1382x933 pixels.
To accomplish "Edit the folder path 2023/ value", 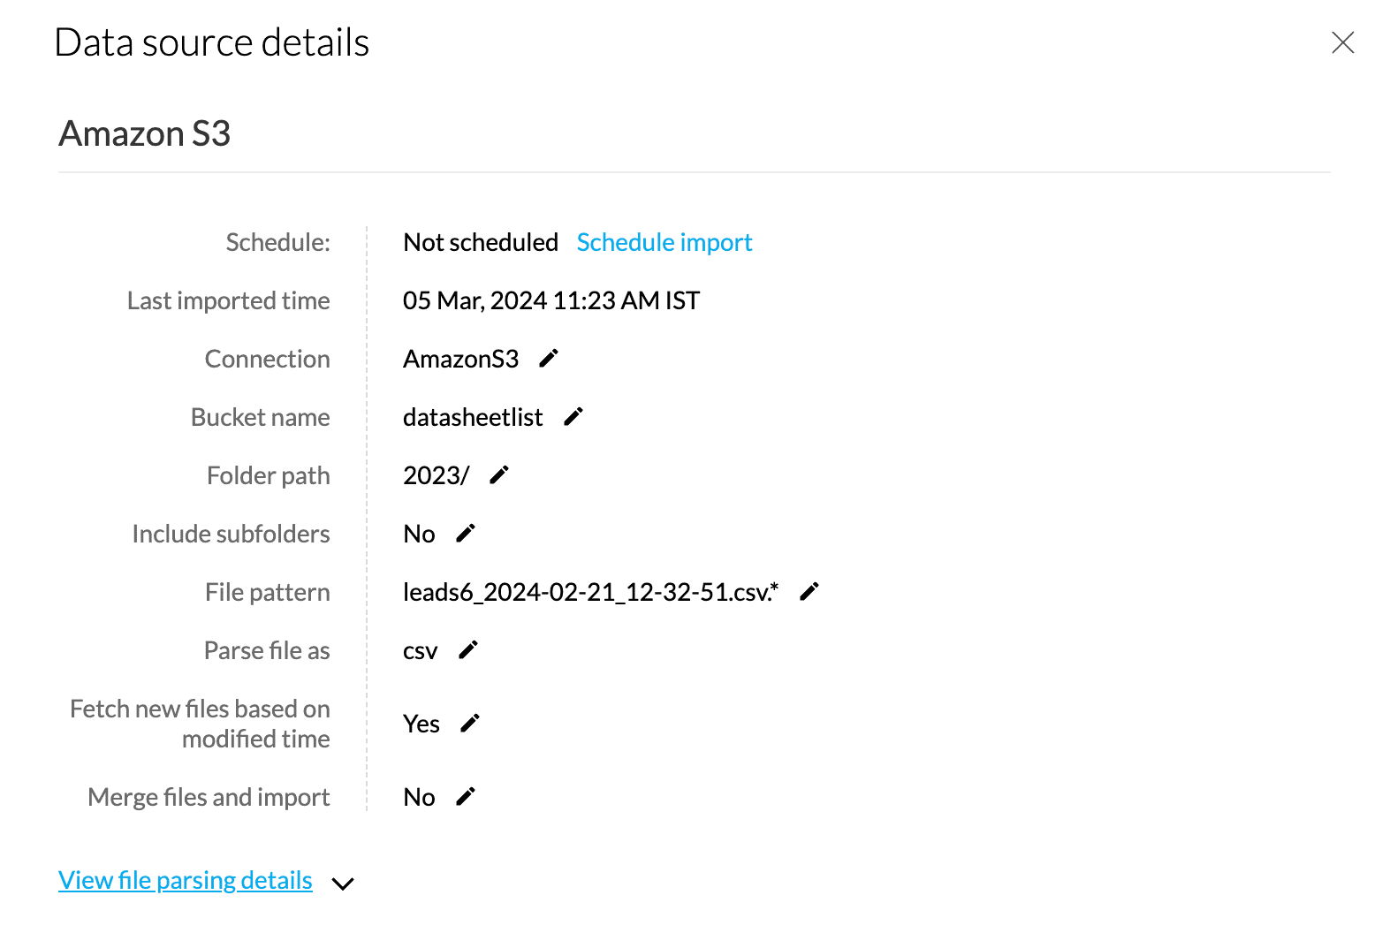I will [499, 475].
